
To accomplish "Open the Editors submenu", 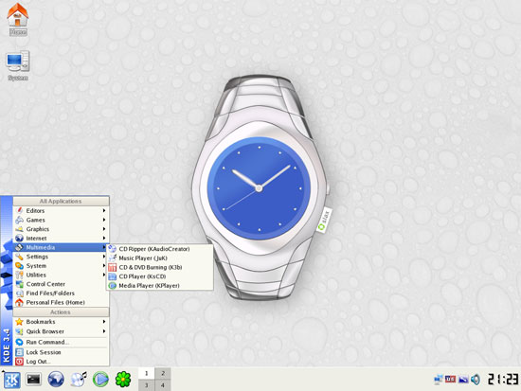I will pyautogui.click(x=62, y=210).
